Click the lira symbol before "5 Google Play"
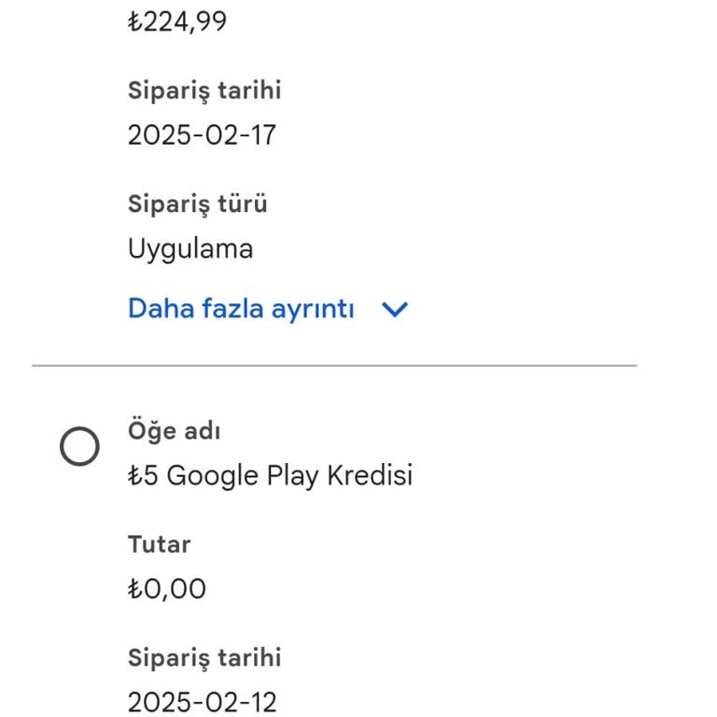This screenshot has height=717, width=717. 135,476
